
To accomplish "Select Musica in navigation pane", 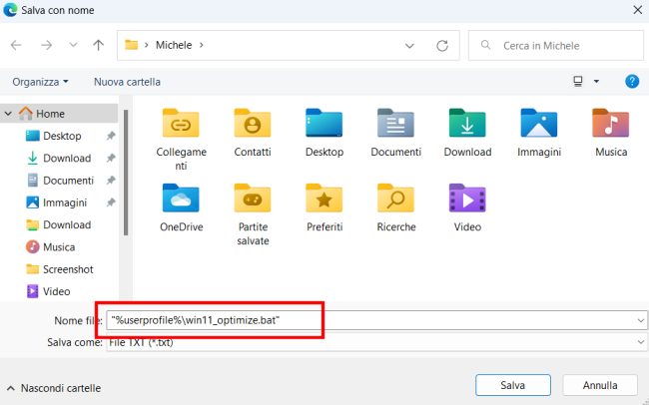I will 59,247.
